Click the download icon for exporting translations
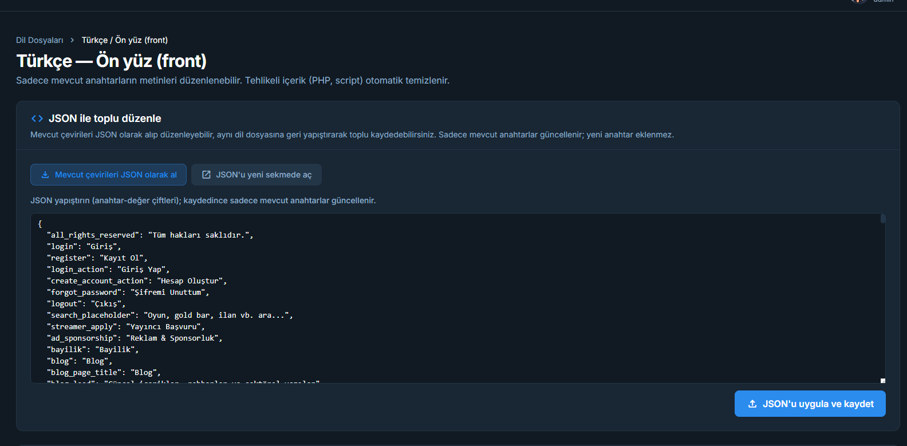This screenshot has height=446, width=907. (45, 175)
